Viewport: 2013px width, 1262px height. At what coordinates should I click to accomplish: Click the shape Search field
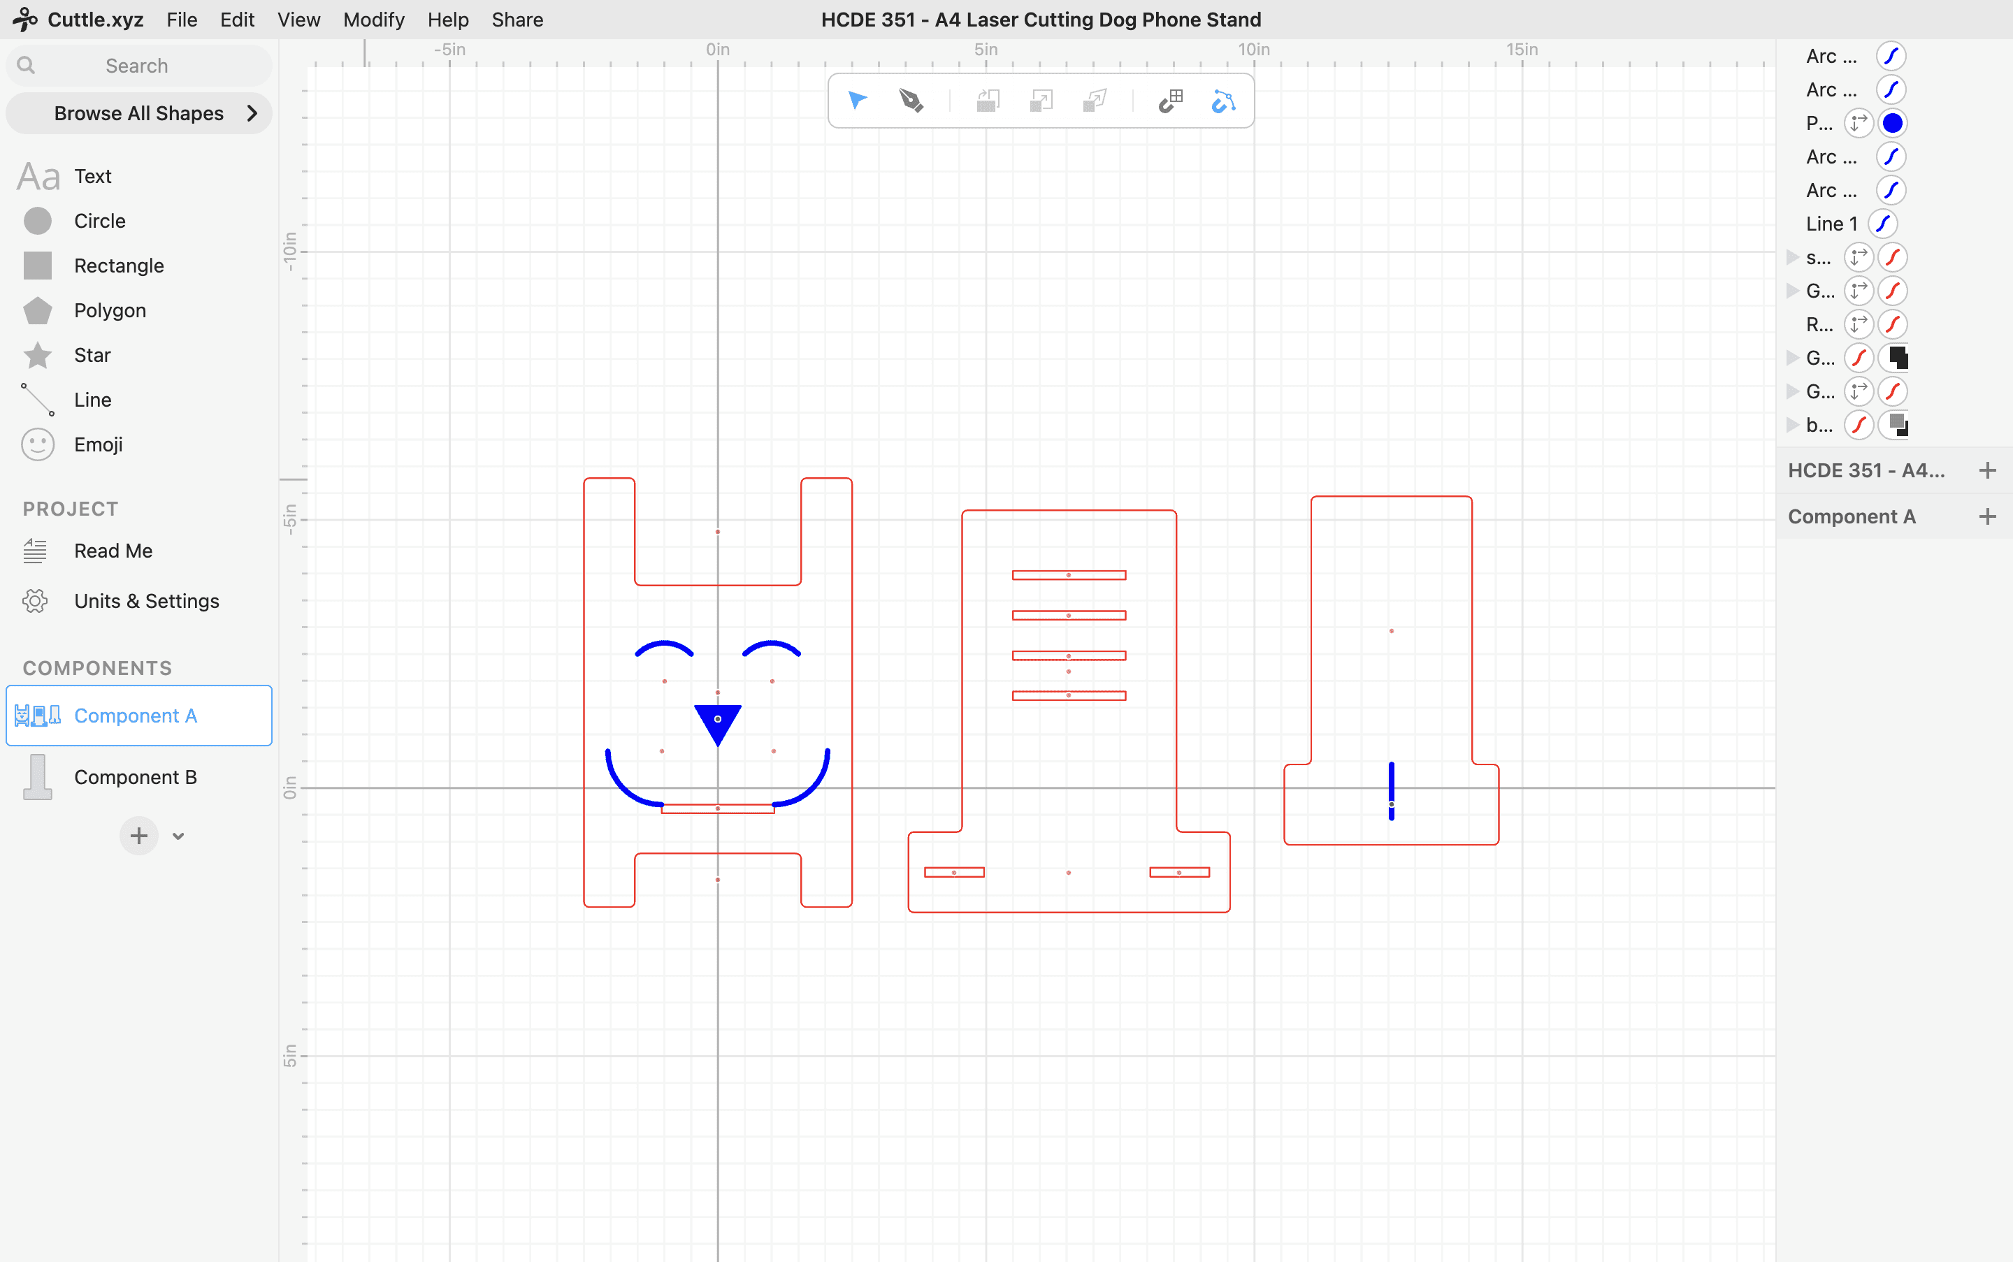point(138,66)
